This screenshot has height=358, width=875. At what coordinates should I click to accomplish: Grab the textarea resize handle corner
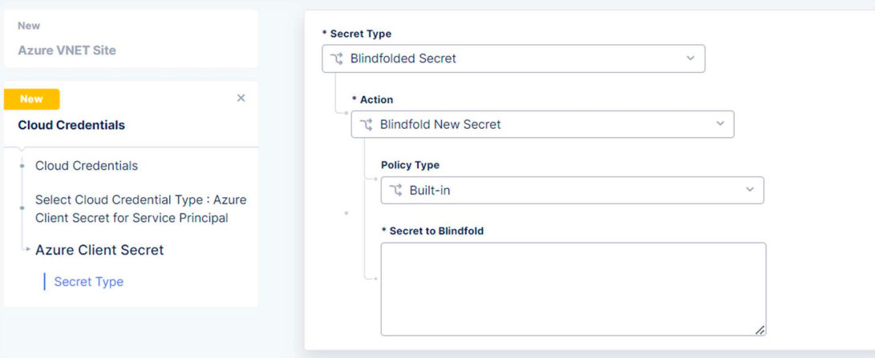[760, 329]
